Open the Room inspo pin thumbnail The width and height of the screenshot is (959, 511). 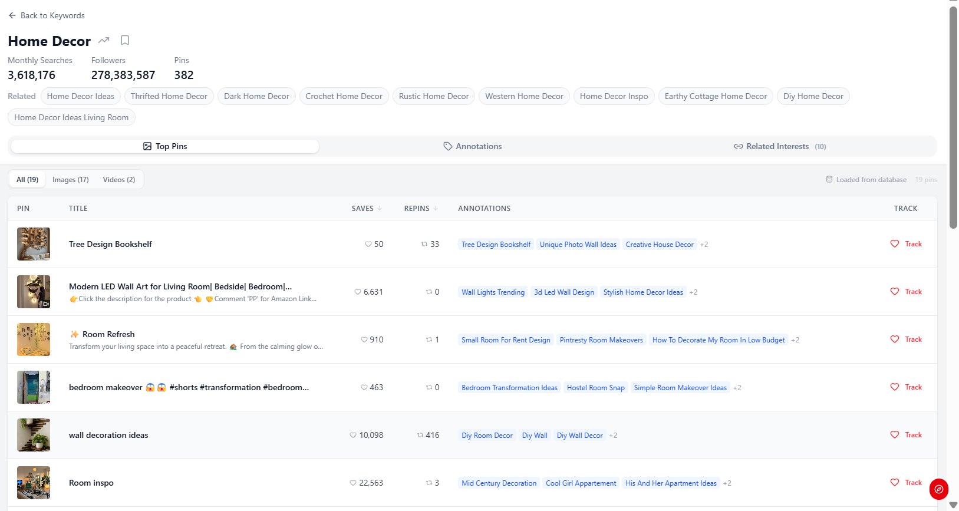[34, 483]
